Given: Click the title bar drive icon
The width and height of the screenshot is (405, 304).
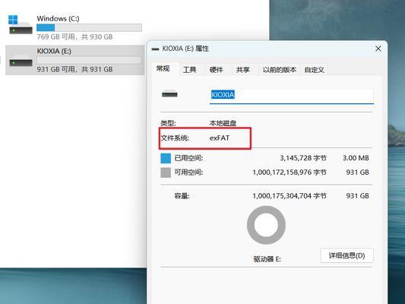Looking at the screenshot, I should click(x=155, y=49).
